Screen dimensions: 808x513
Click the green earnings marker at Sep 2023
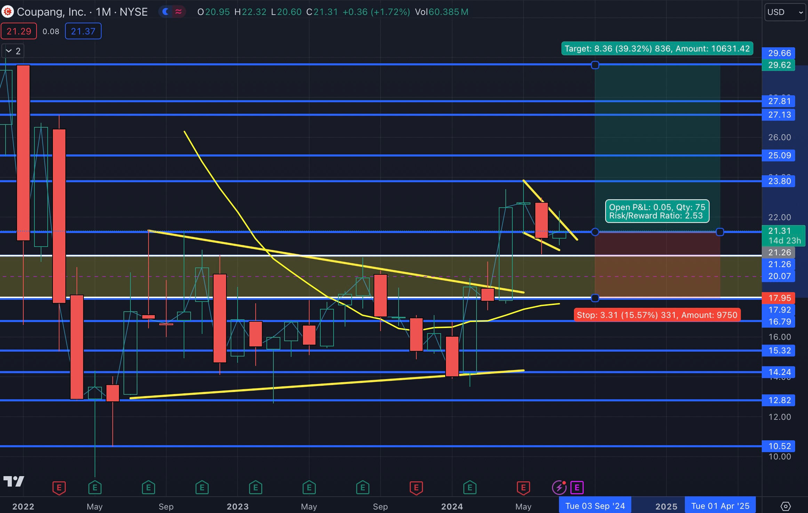pos(363,488)
